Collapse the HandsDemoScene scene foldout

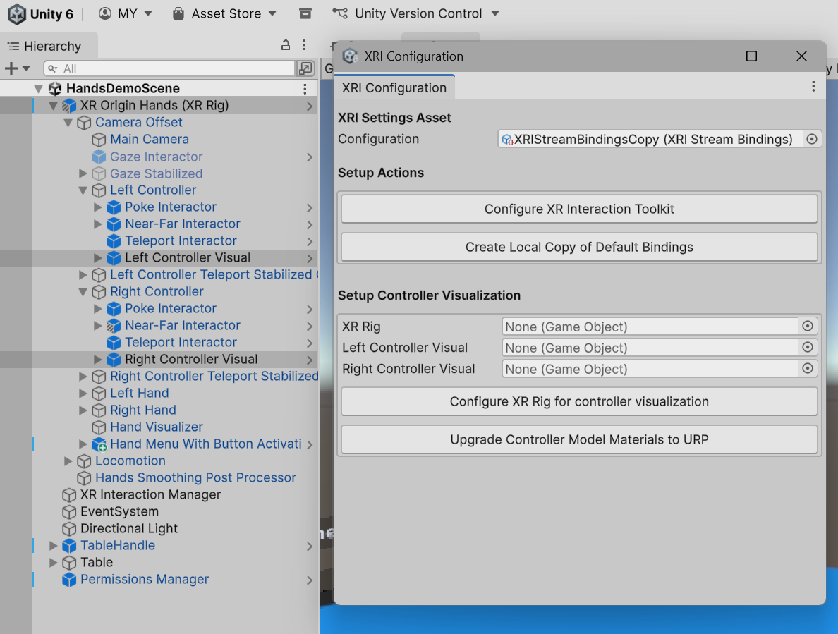coord(39,89)
